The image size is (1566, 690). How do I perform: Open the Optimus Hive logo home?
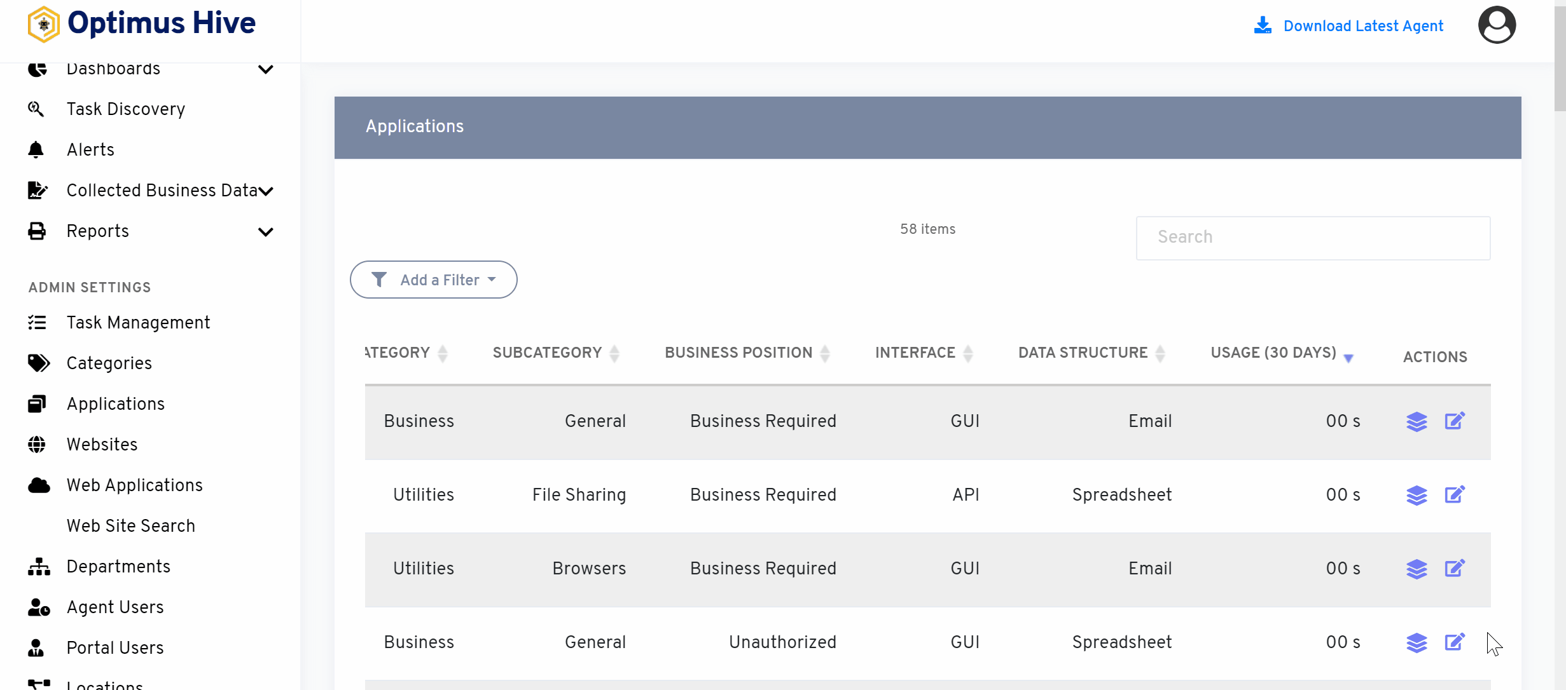point(141,24)
